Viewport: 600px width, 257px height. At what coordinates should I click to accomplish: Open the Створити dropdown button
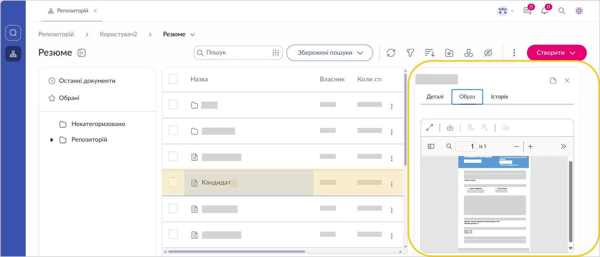556,53
